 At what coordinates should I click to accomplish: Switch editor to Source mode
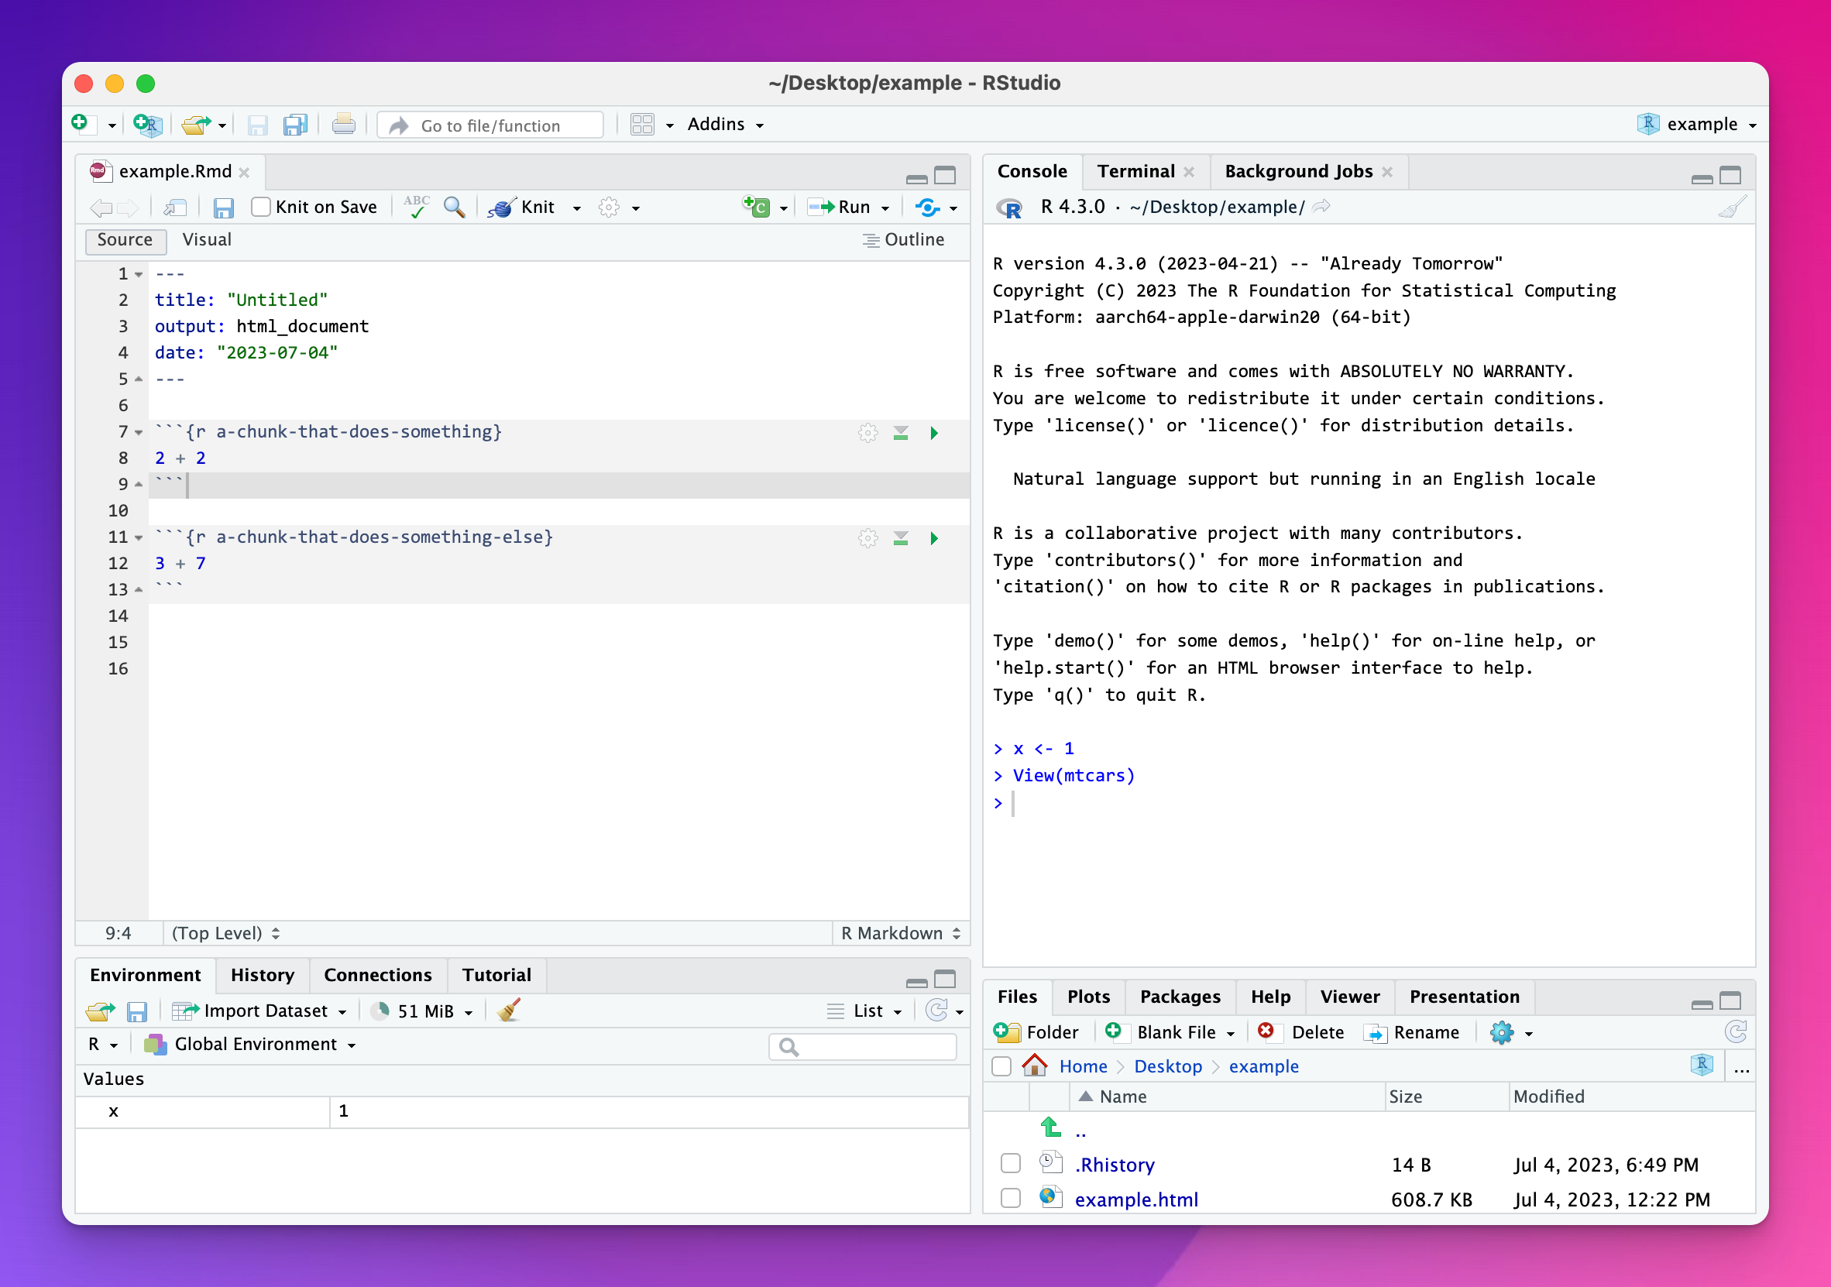[125, 240]
